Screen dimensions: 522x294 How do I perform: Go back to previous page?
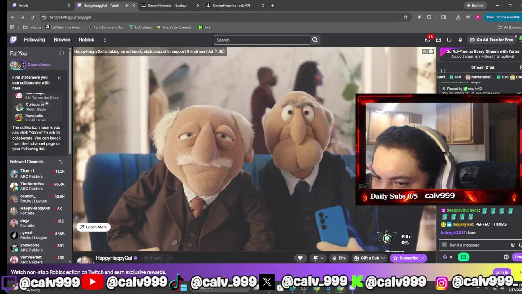(13, 17)
